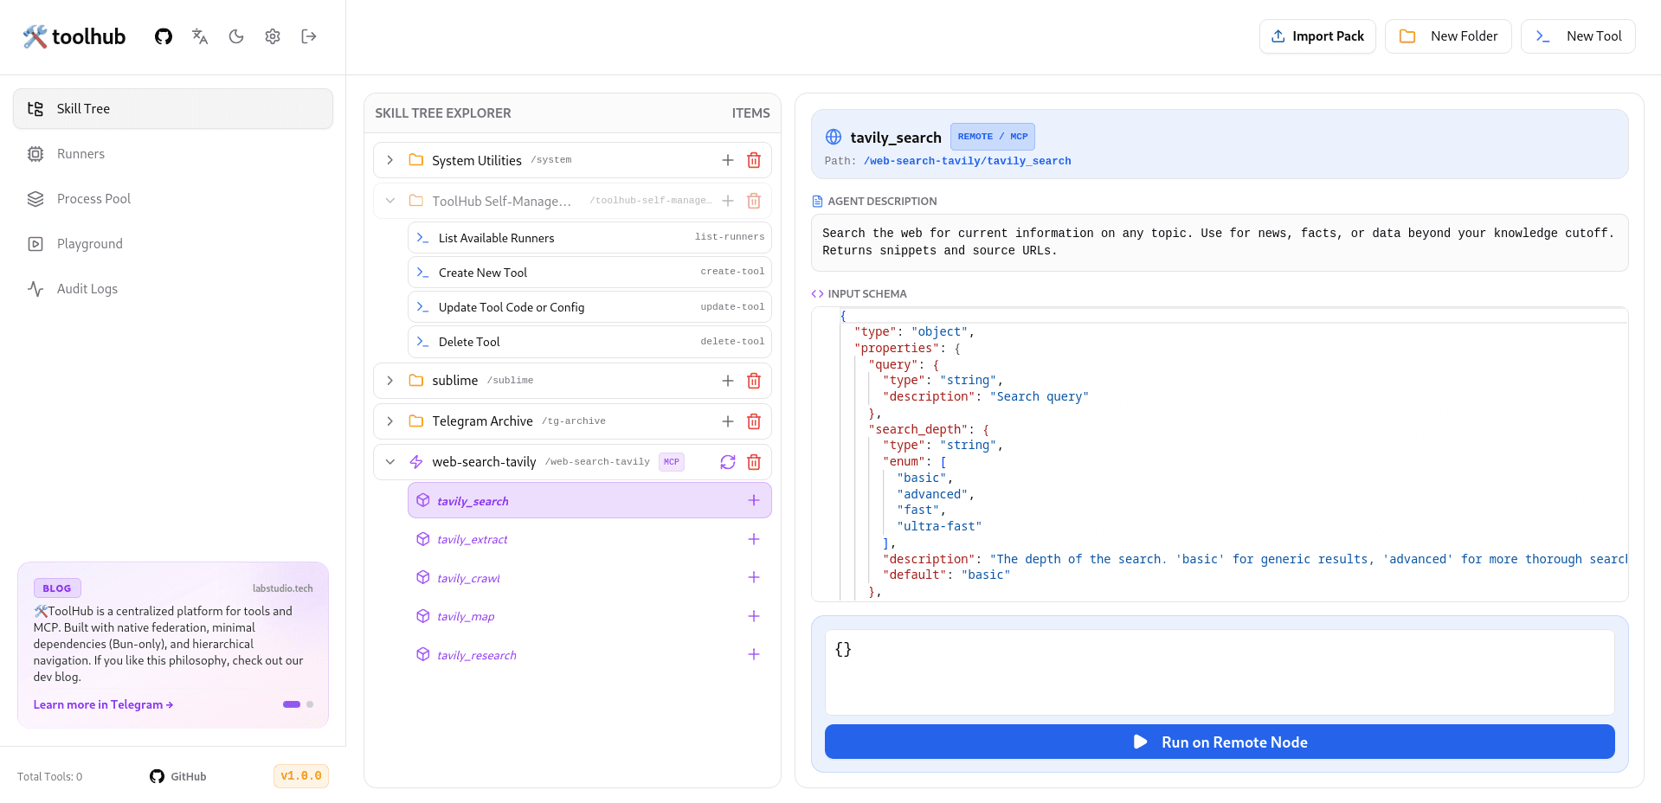1661x803 pixels.
Task: Click the Import Pack button
Action: [1317, 36]
